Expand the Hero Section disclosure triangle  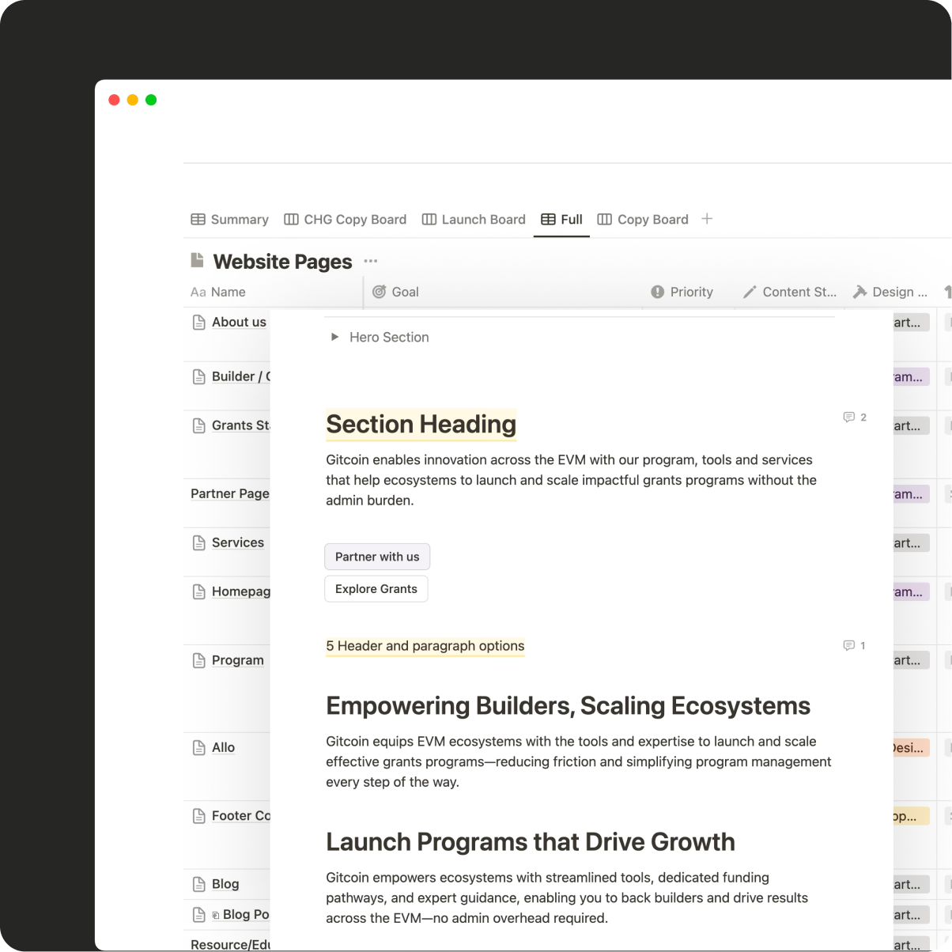334,337
